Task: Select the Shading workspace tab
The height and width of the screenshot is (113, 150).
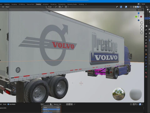Action: point(38,4)
